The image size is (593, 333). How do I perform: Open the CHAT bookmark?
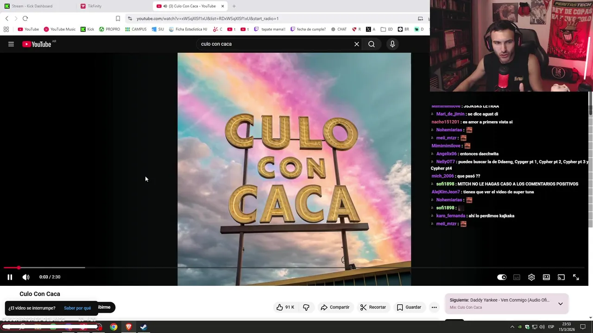coord(339,29)
